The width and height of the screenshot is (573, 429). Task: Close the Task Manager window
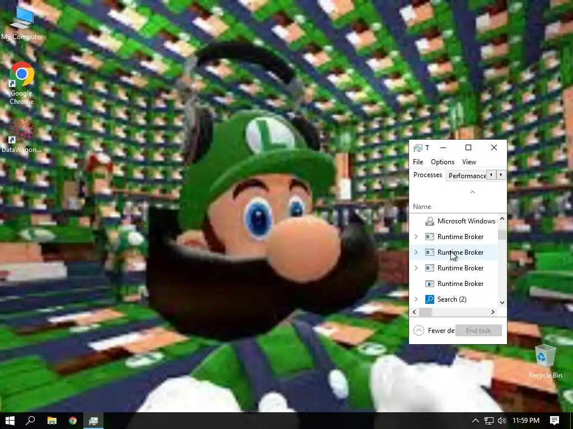point(494,147)
